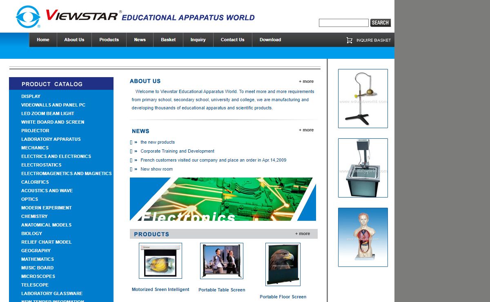490x302 pixels.
Task: Click '+ more' in PRODUCTS bar
Action: (x=303, y=233)
